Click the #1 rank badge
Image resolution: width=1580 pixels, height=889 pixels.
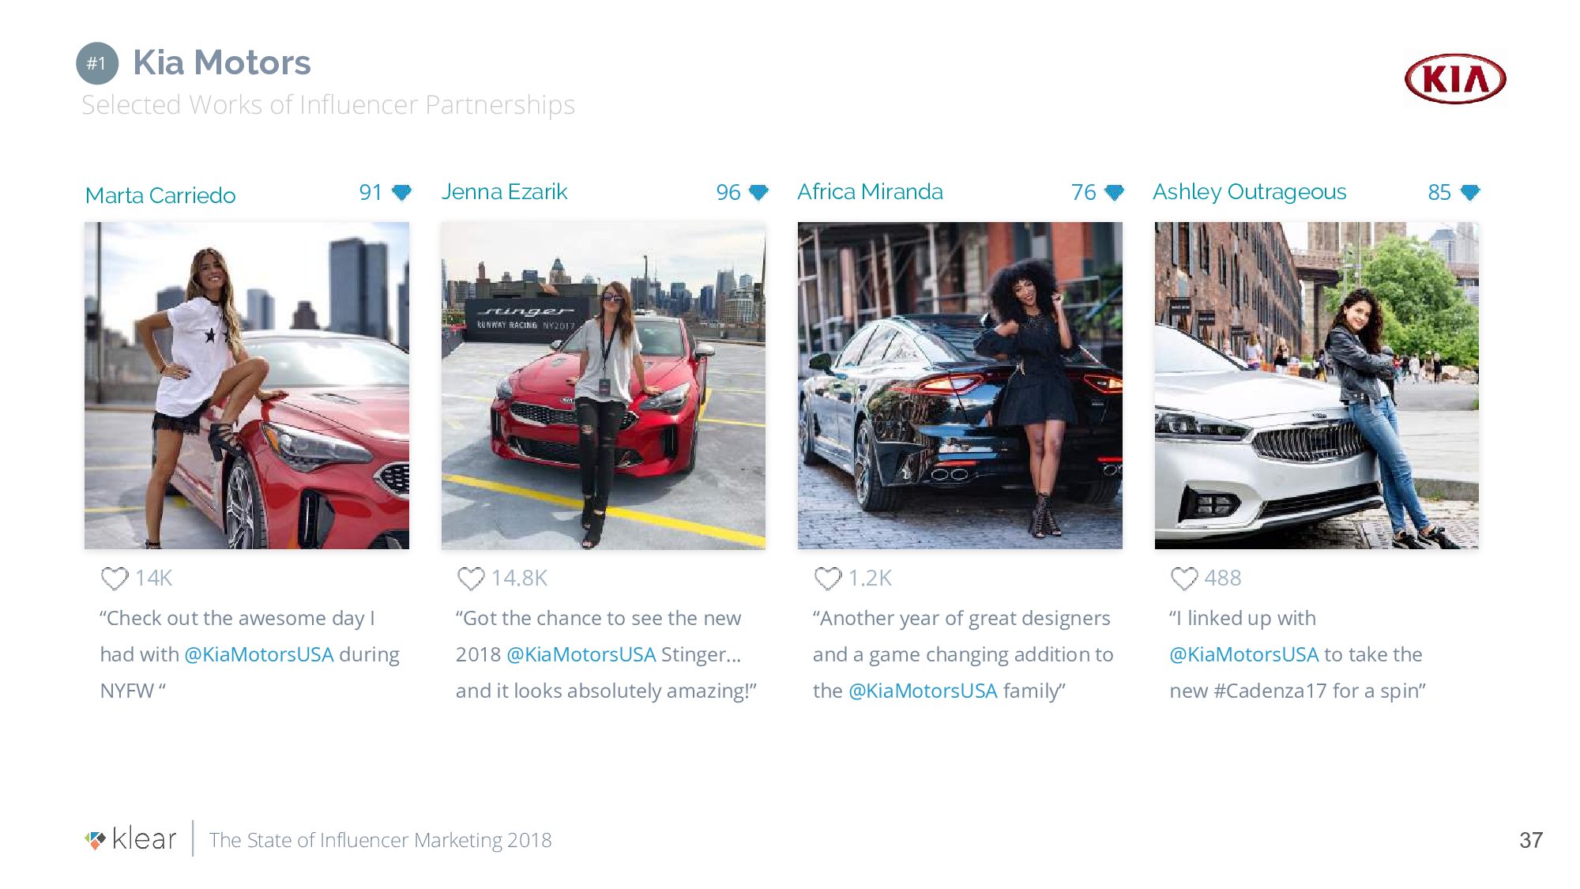point(97,63)
